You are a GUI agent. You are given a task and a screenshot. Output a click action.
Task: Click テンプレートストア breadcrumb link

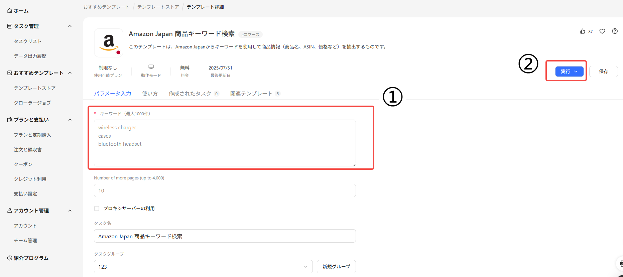(158, 7)
